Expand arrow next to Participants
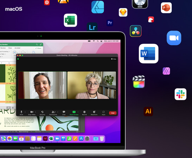The image size is (192, 158). click(x=58, y=112)
